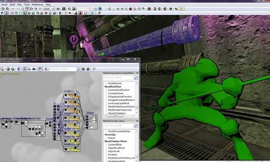Click the magnifier icon in material editor toolbar
The image size is (270, 162).
coord(2,69)
